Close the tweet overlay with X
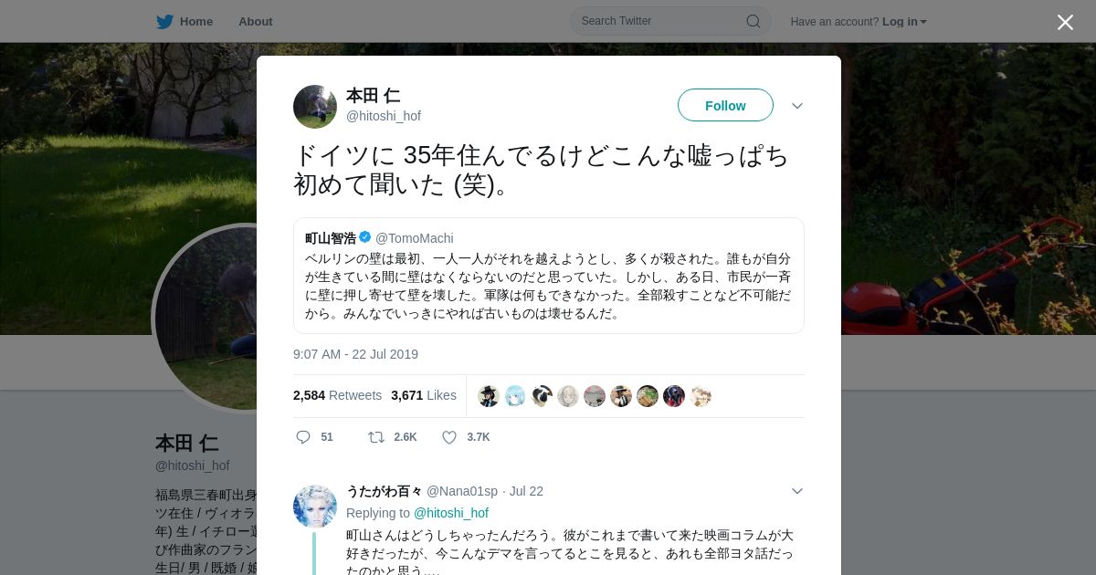This screenshot has width=1096, height=575. [1065, 22]
